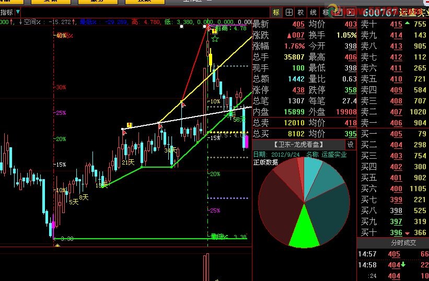Select the 买一 bid price 405
This screenshot has height=281, width=429.
click(396, 134)
